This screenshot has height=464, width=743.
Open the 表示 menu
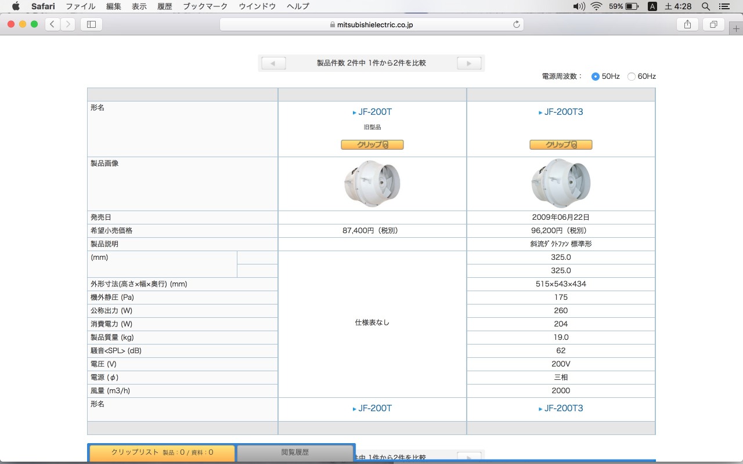click(x=139, y=6)
